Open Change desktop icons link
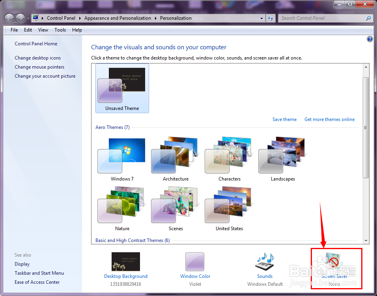The height and width of the screenshot is (296, 377). point(38,58)
